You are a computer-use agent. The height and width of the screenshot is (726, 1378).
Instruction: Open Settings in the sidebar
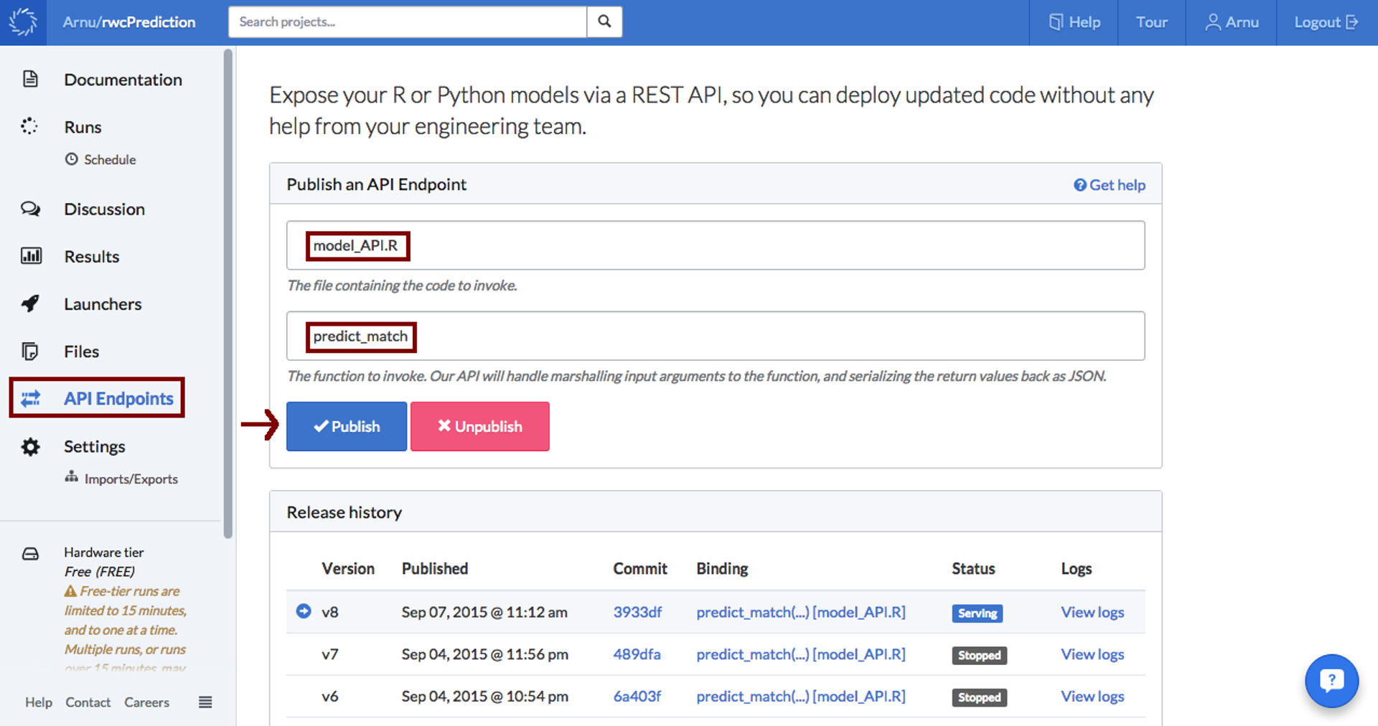(x=94, y=447)
